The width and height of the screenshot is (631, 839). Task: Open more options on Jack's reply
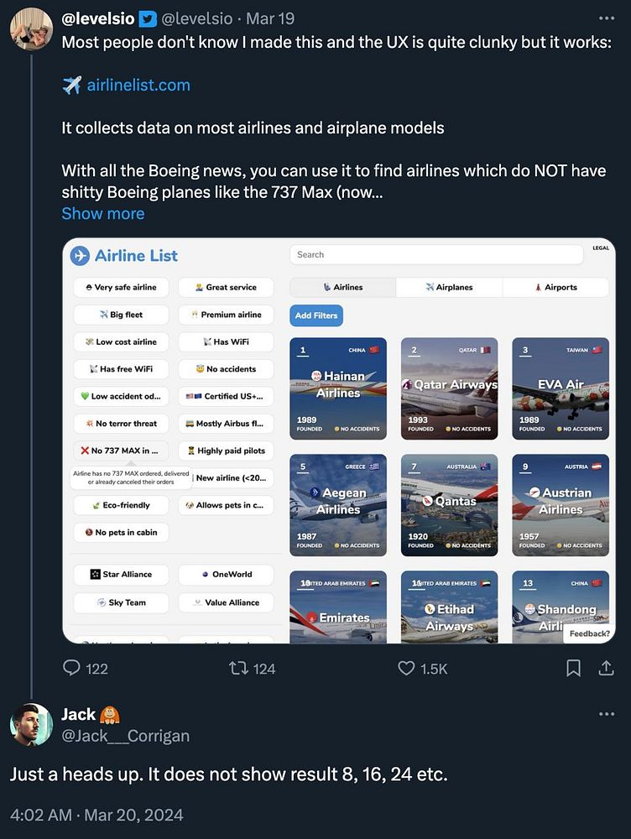607,714
